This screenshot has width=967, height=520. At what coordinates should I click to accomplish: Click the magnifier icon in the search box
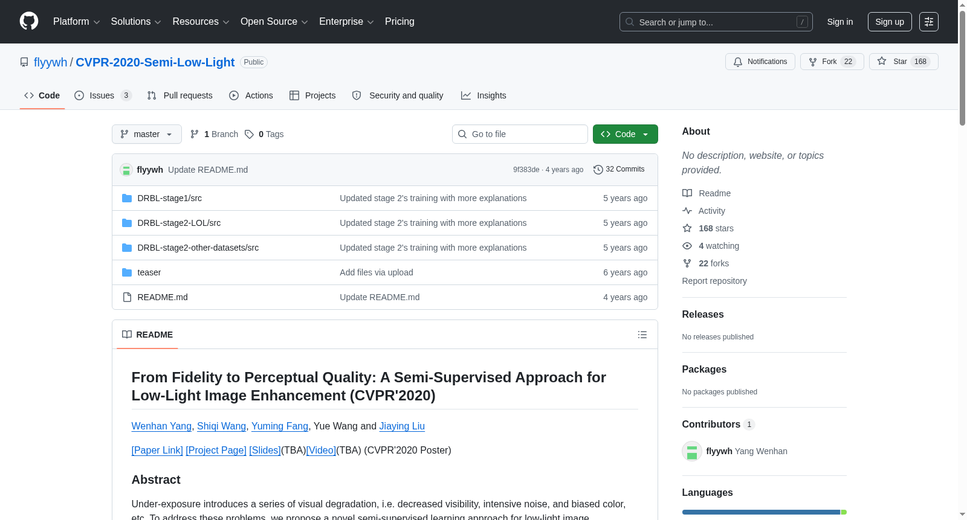click(x=630, y=22)
